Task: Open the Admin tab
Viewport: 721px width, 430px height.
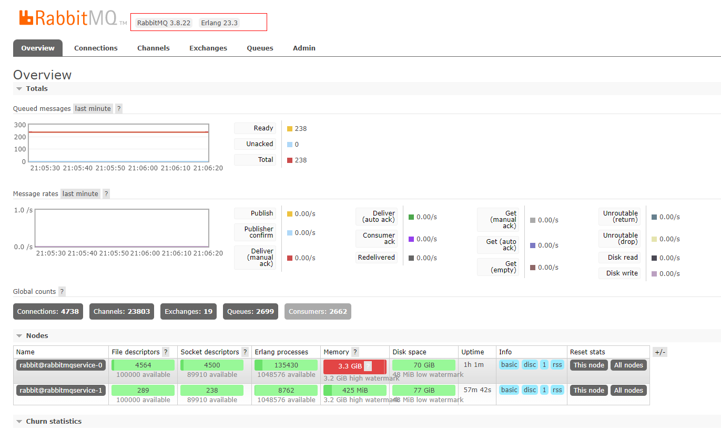Action: (304, 48)
